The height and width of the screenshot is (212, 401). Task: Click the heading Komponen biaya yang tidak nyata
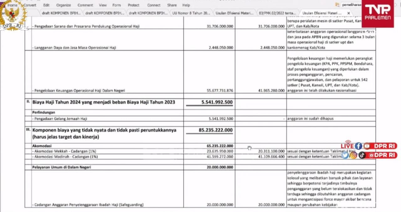104,133
